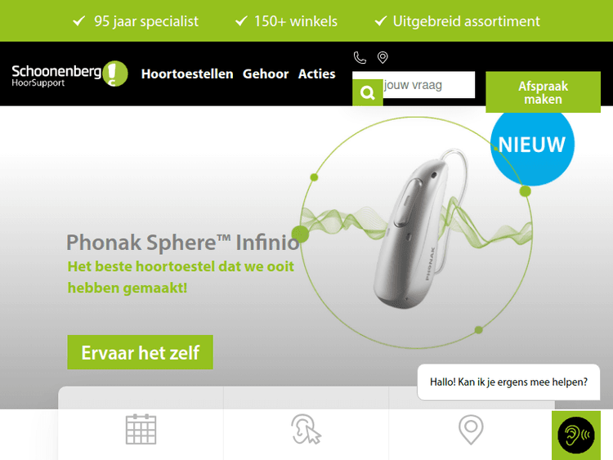This screenshot has height=460, width=613.
Task: Click the blue NIEUW badge
Action: (x=532, y=145)
